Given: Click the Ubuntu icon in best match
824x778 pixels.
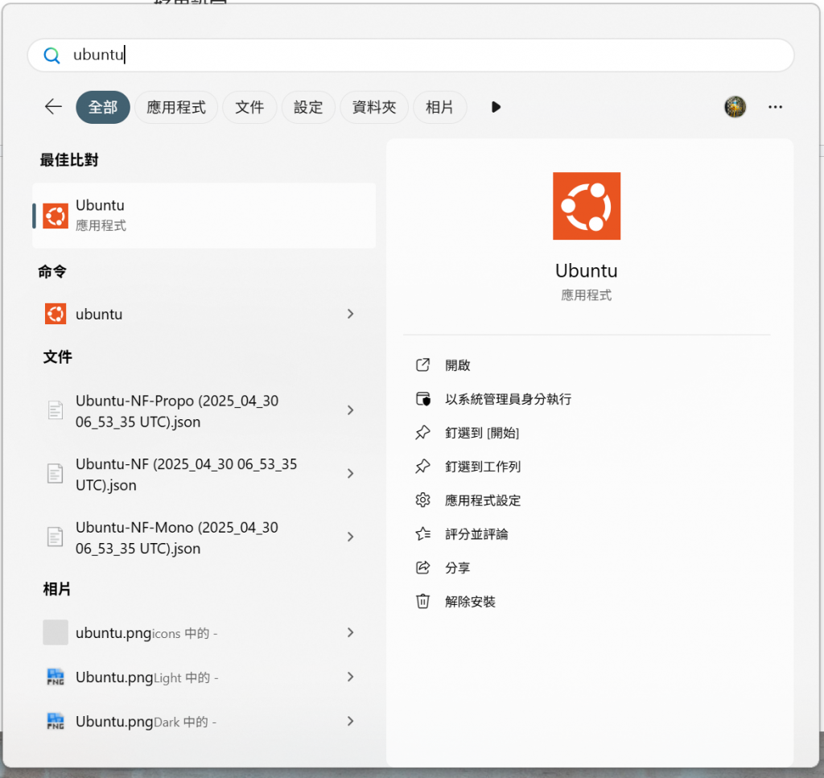Looking at the screenshot, I should (x=56, y=216).
